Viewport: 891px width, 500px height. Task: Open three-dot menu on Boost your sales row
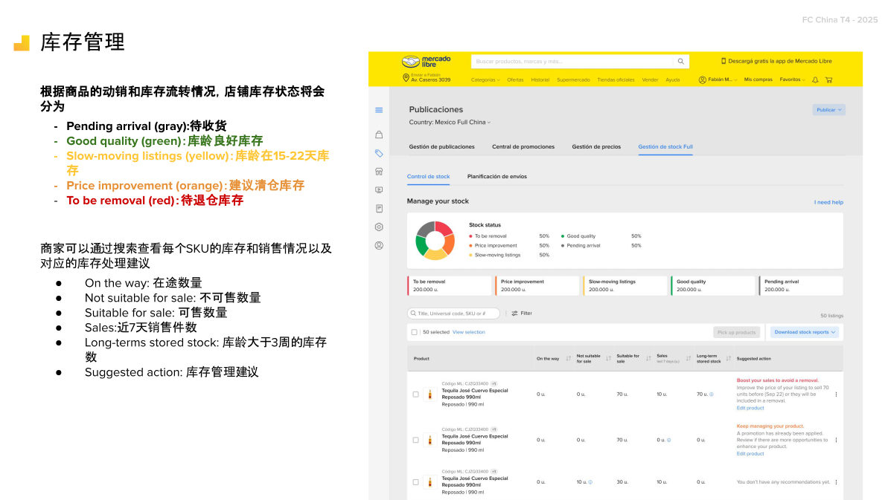click(837, 394)
